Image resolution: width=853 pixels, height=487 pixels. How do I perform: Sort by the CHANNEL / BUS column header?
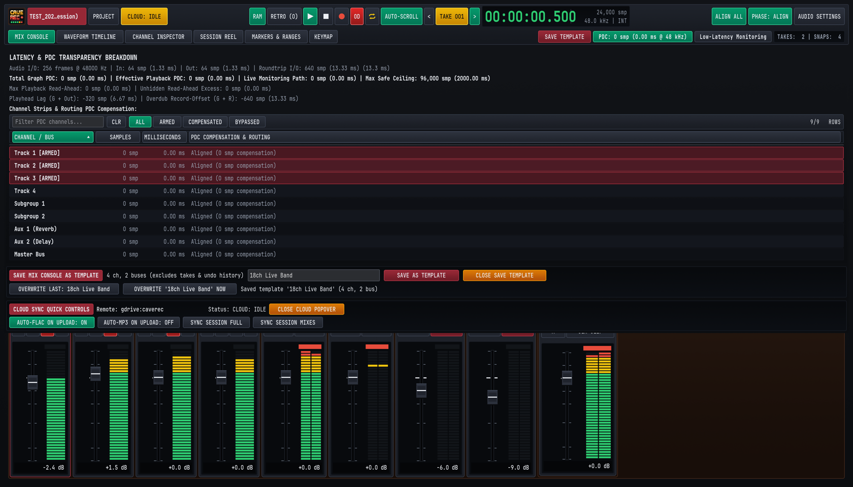tap(53, 137)
